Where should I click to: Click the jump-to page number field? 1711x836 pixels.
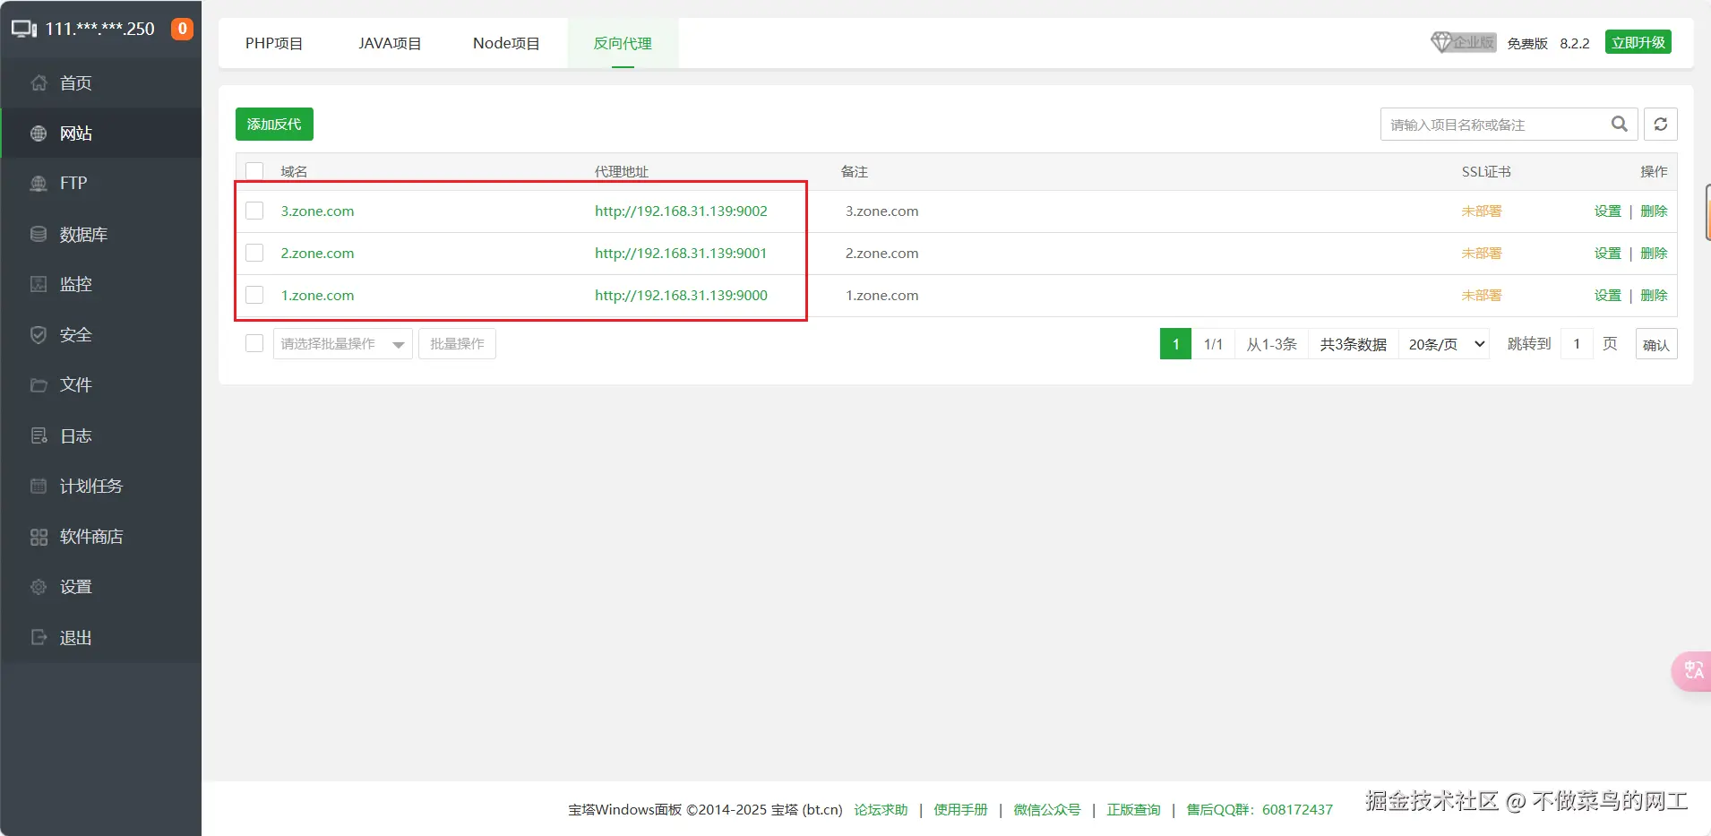[x=1577, y=344]
